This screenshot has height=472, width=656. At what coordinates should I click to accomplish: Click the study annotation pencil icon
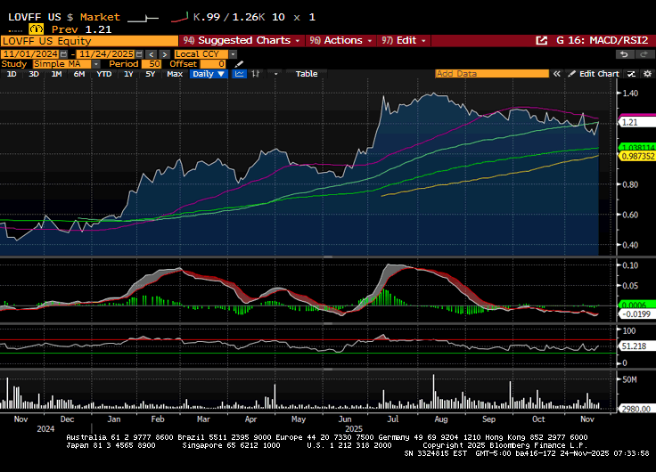pyautogui.click(x=239, y=64)
